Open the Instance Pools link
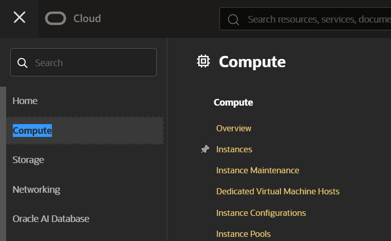This screenshot has height=241, width=391. point(244,234)
